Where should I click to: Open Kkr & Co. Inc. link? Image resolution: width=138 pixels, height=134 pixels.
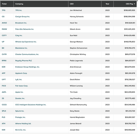[x=21, y=130]
